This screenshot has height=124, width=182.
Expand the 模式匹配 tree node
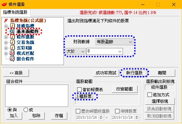pos(6,53)
